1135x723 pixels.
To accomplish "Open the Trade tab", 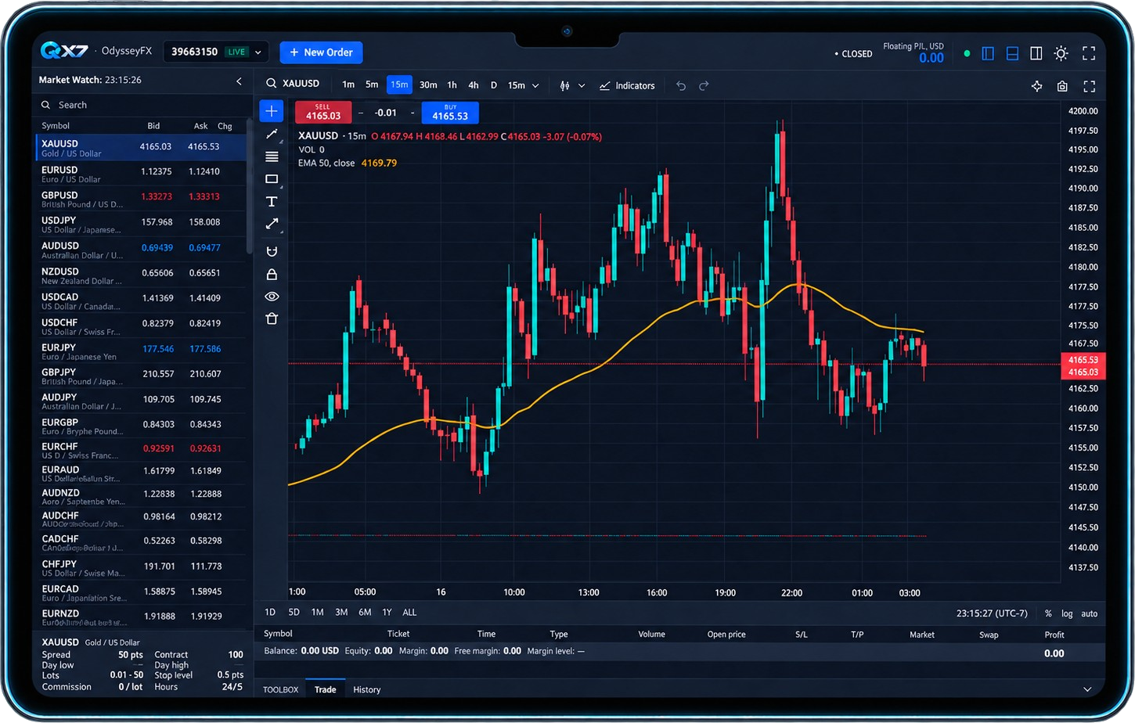I will 325,689.
